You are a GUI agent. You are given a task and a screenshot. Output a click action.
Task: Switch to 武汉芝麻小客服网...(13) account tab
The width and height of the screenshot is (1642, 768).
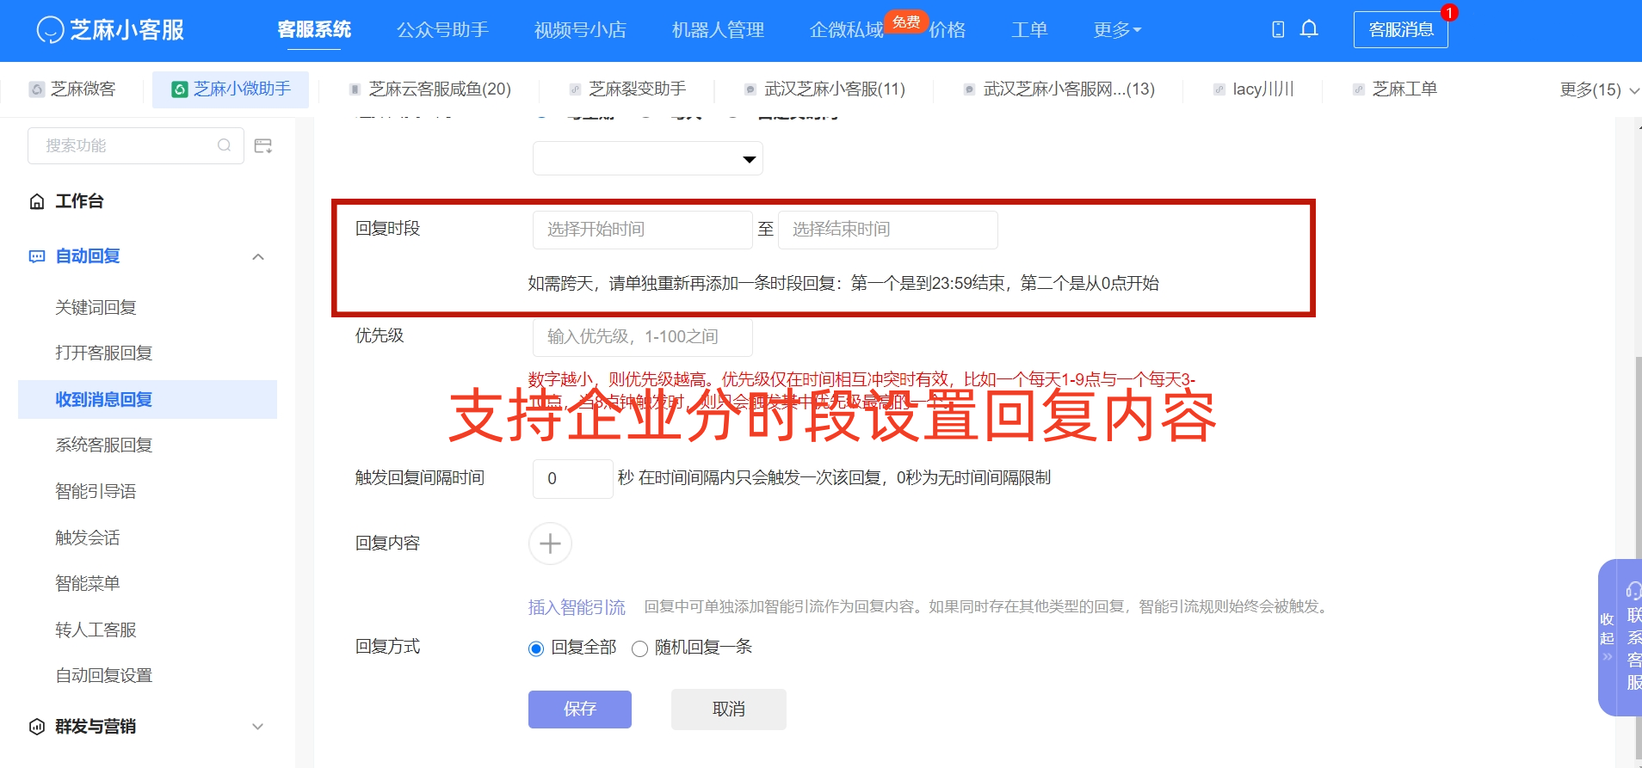[x=1059, y=89]
